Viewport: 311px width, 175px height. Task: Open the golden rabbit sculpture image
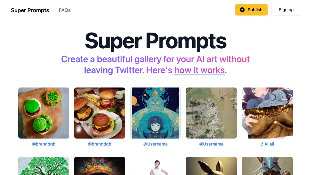pos(211,166)
